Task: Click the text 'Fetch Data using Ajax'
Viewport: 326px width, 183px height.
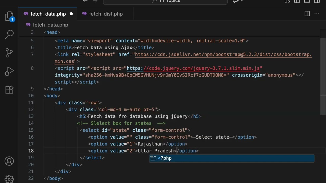Action: (103, 48)
